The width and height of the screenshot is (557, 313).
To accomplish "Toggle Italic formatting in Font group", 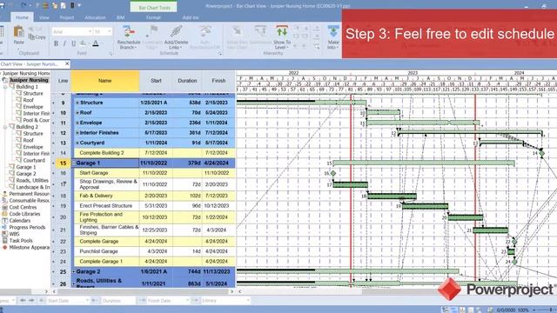I will tap(64, 43).
